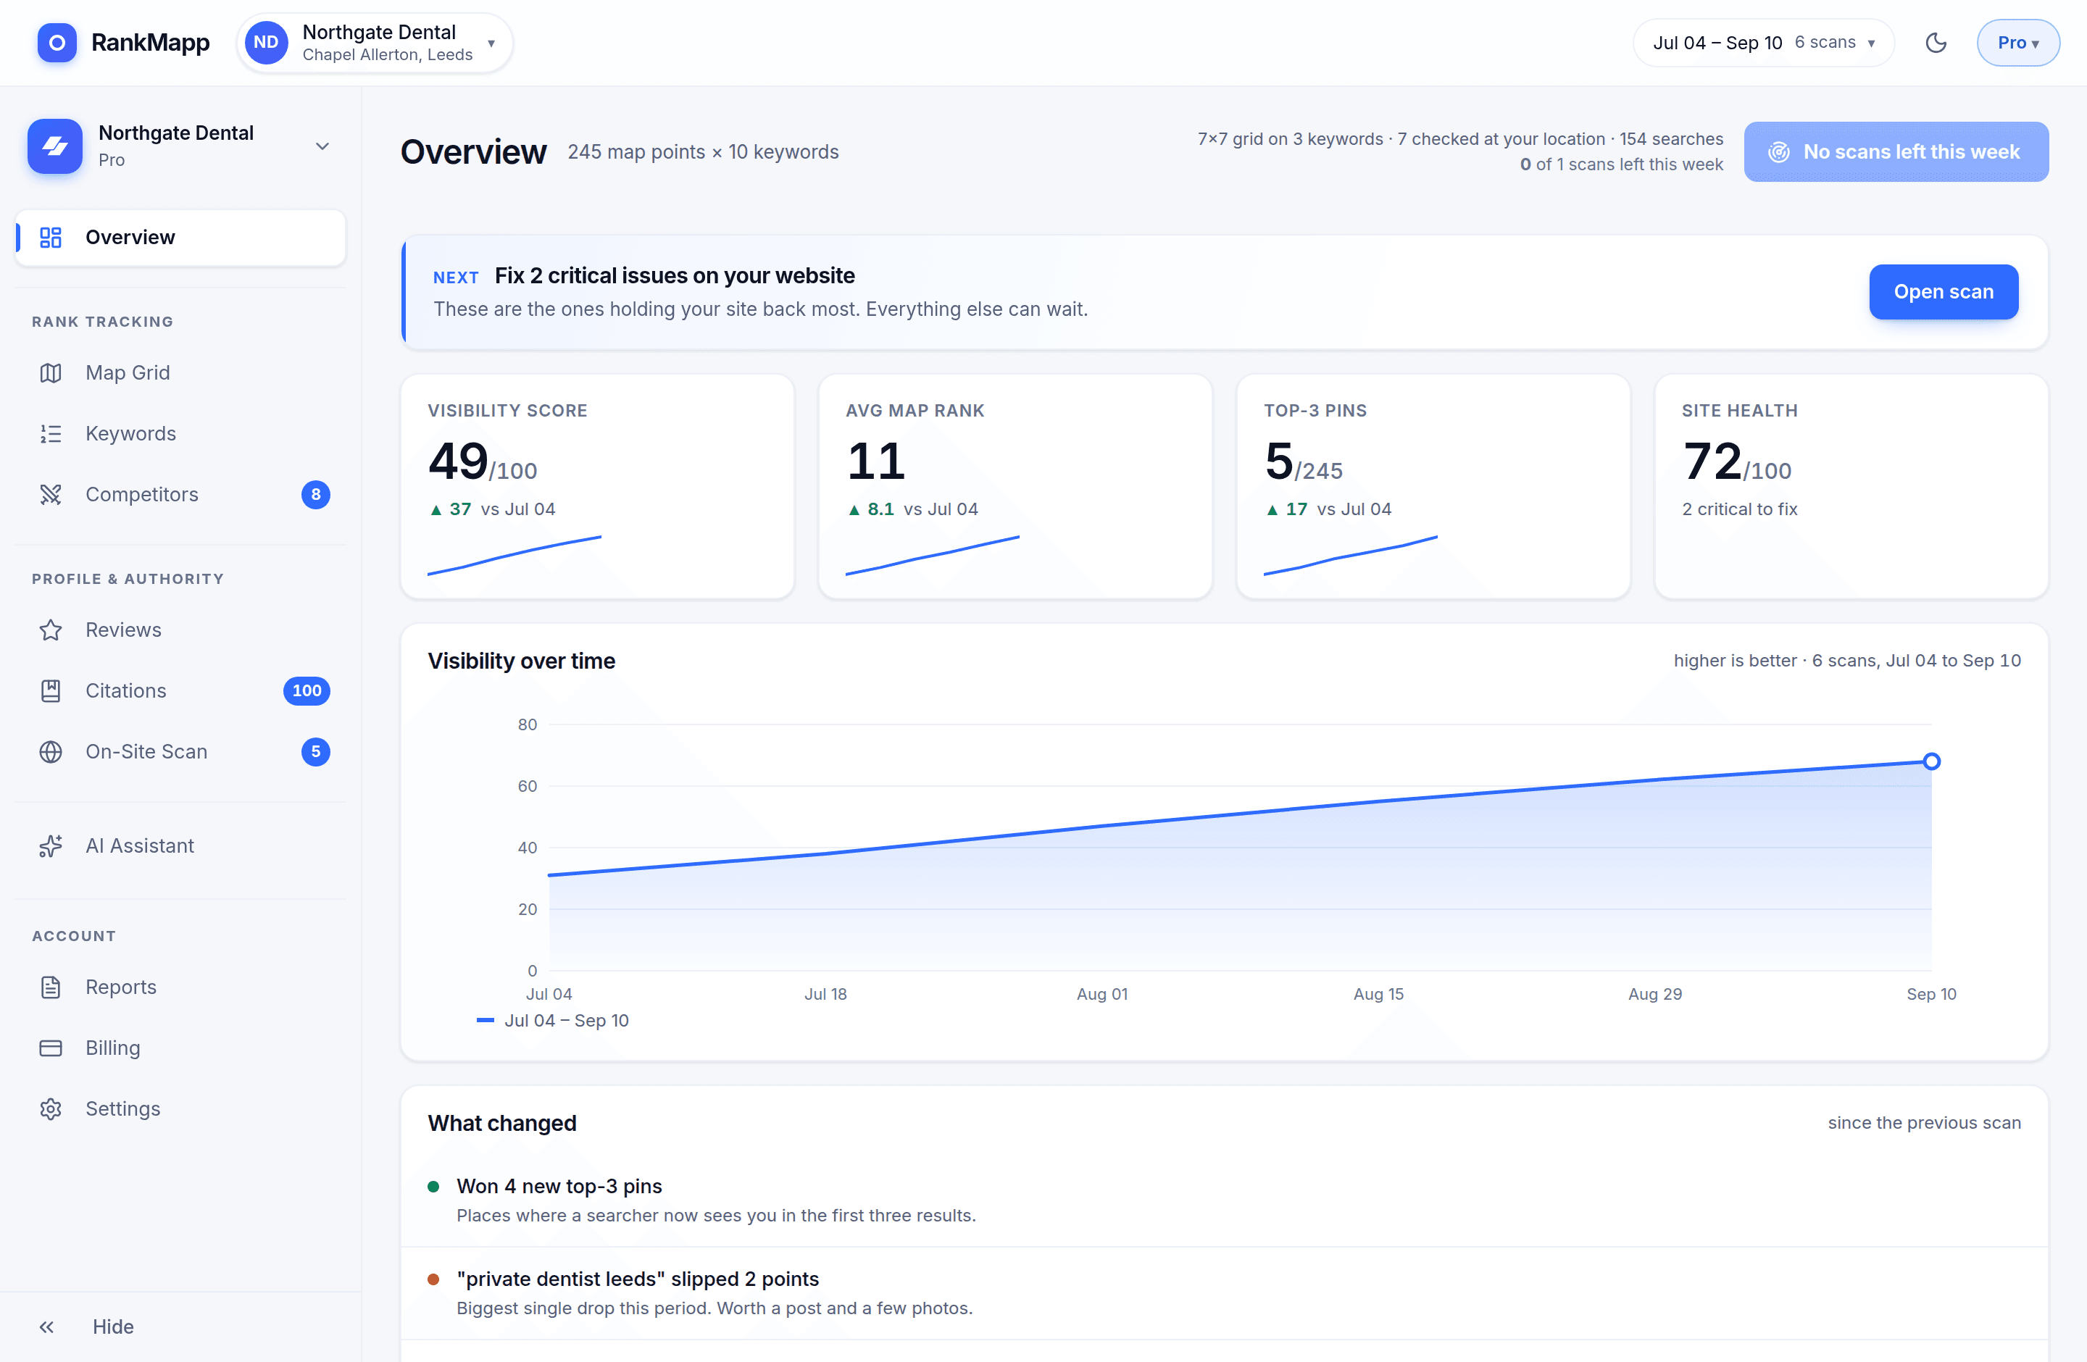Click the RankMapp logo icon

click(57, 42)
